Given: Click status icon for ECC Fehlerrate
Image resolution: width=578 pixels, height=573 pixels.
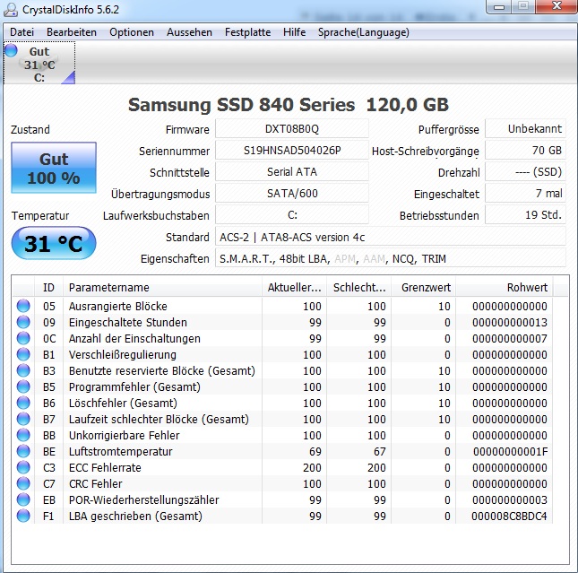Looking at the screenshot, I should [x=23, y=467].
